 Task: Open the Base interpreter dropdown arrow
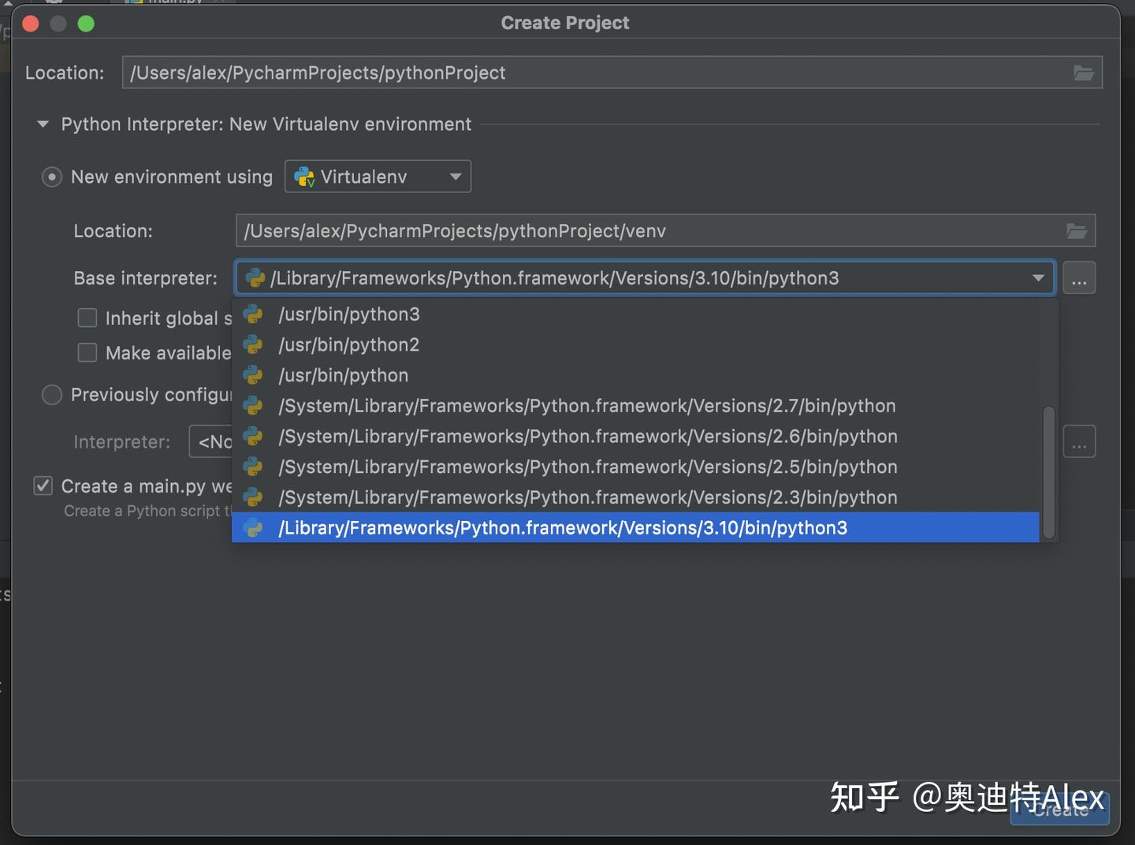click(1038, 277)
